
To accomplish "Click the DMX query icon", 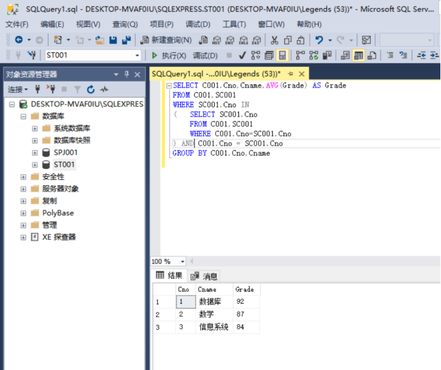I will [x=230, y=40].
